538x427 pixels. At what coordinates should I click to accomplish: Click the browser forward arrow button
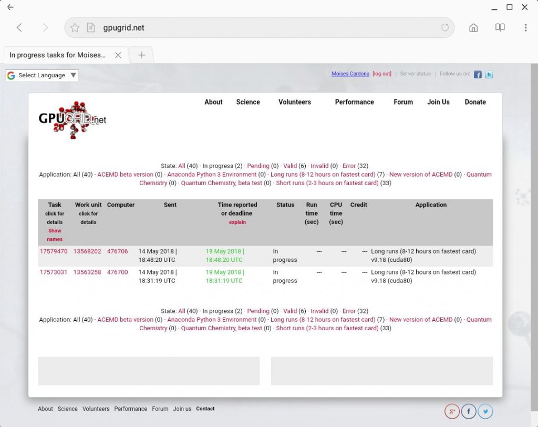point(45,27)
